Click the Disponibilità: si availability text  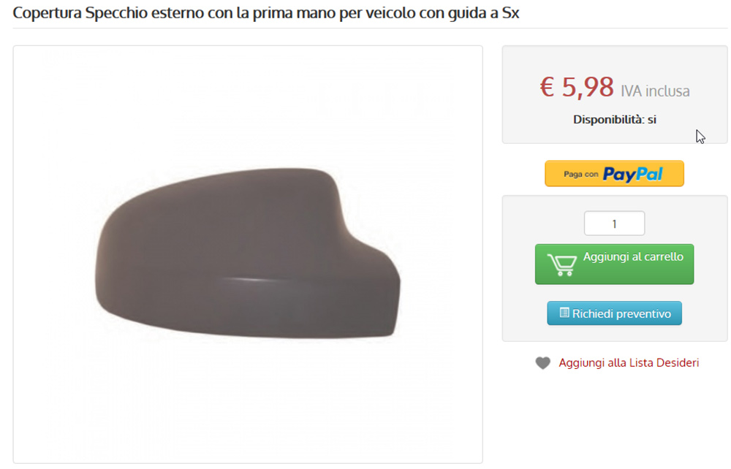click(615, 120)
